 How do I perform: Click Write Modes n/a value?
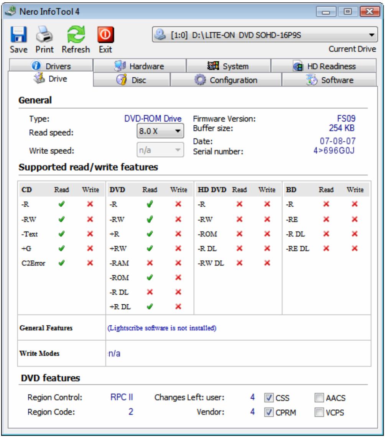(114, 353)
